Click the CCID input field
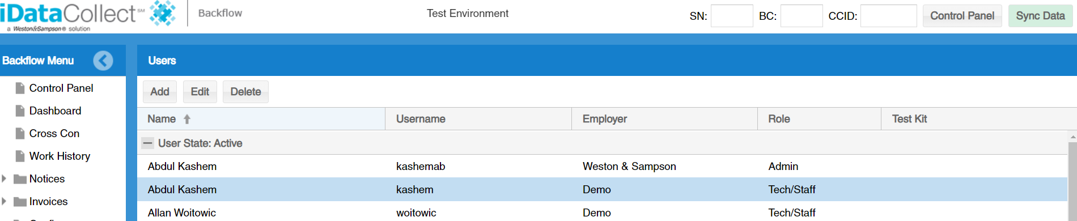1077x221 pixels. pyautogui.click(x=888, y=16)
